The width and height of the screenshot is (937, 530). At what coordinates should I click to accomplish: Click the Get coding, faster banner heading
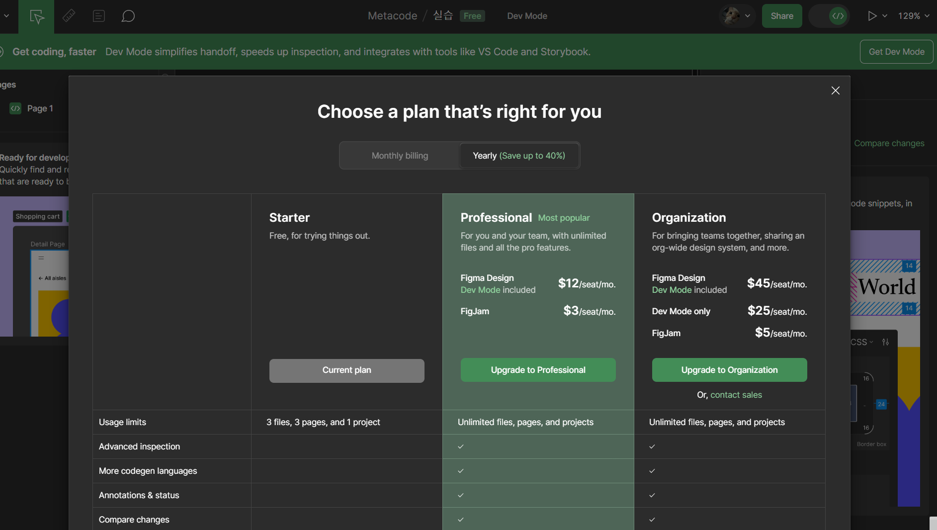tap(54, 52)
